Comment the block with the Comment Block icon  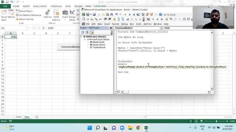coord(119,19)
